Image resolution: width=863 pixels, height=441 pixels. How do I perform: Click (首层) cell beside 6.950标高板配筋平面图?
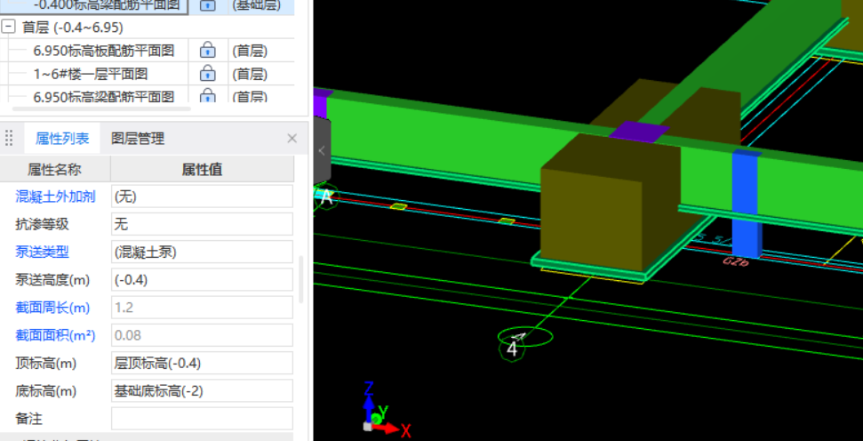(250, 52)
